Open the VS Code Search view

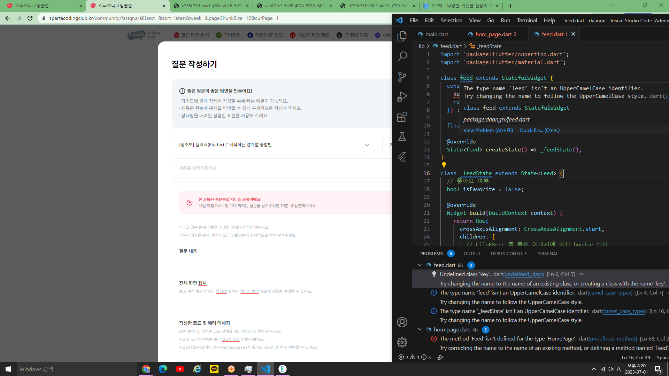402,56
